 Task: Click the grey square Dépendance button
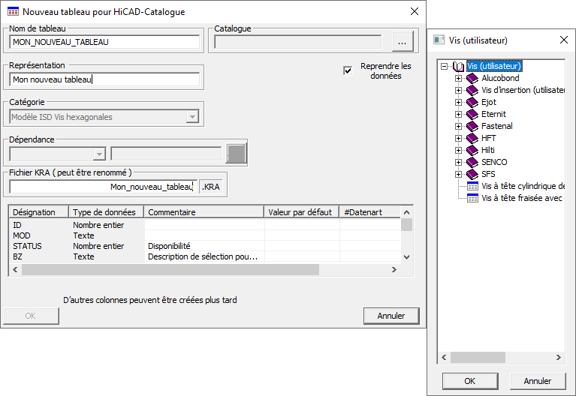(236, 154)
